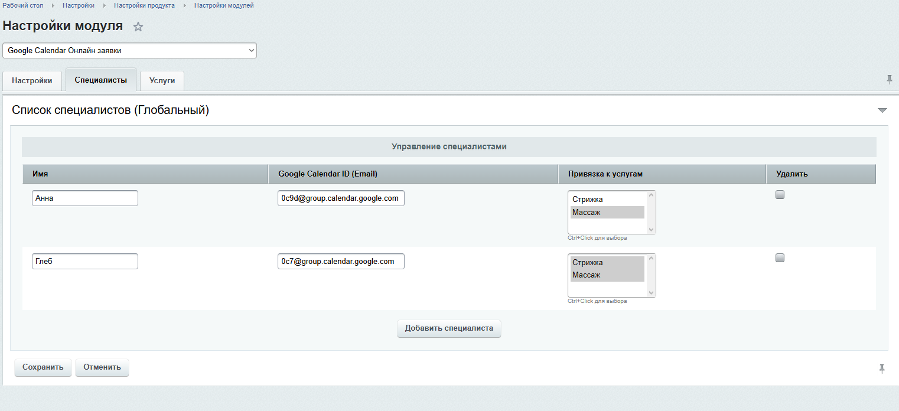This screenshot has height=411, width=899.
Task: Click the pin icon beside the tabs
Action: pyautogui.click(x=889, y=79)
